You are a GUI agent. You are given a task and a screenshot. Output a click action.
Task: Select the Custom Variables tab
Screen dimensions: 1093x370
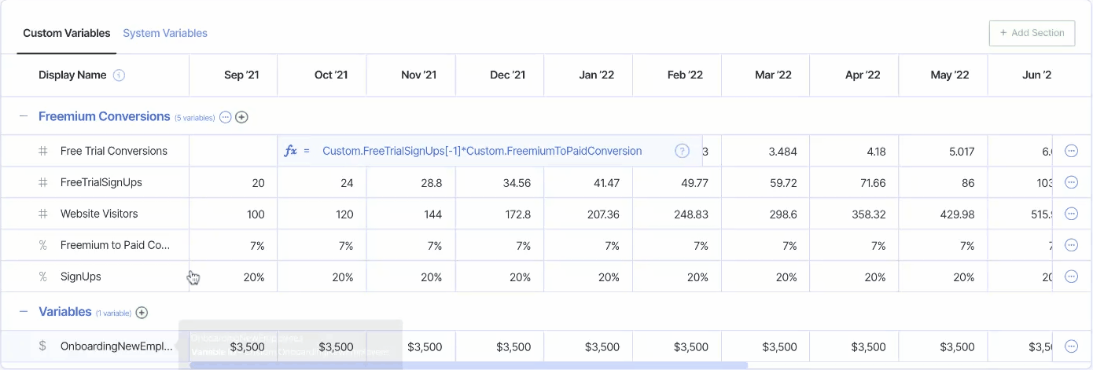pos(67,33)
